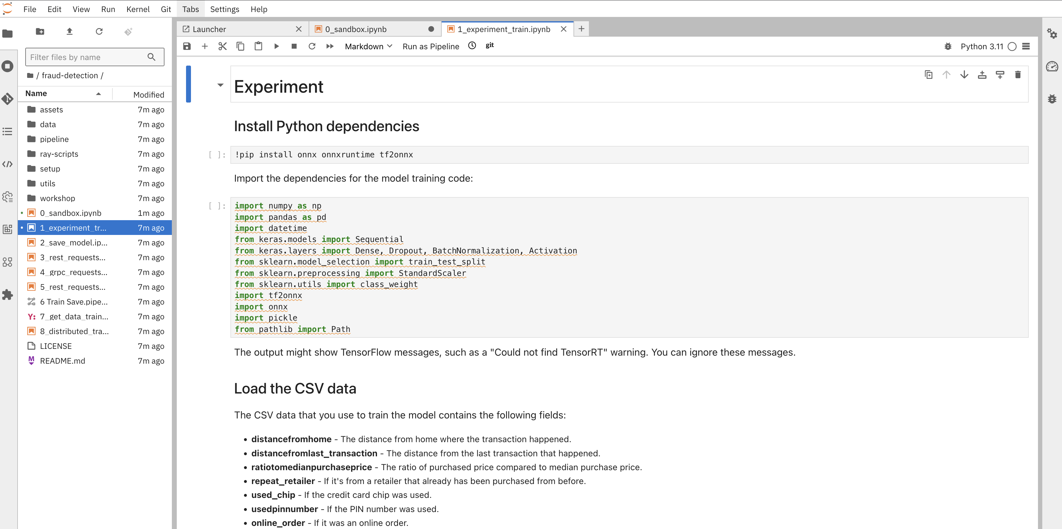1062x529 pixels.
Task: Upload files using the upload icon
Action: [70, 32]
